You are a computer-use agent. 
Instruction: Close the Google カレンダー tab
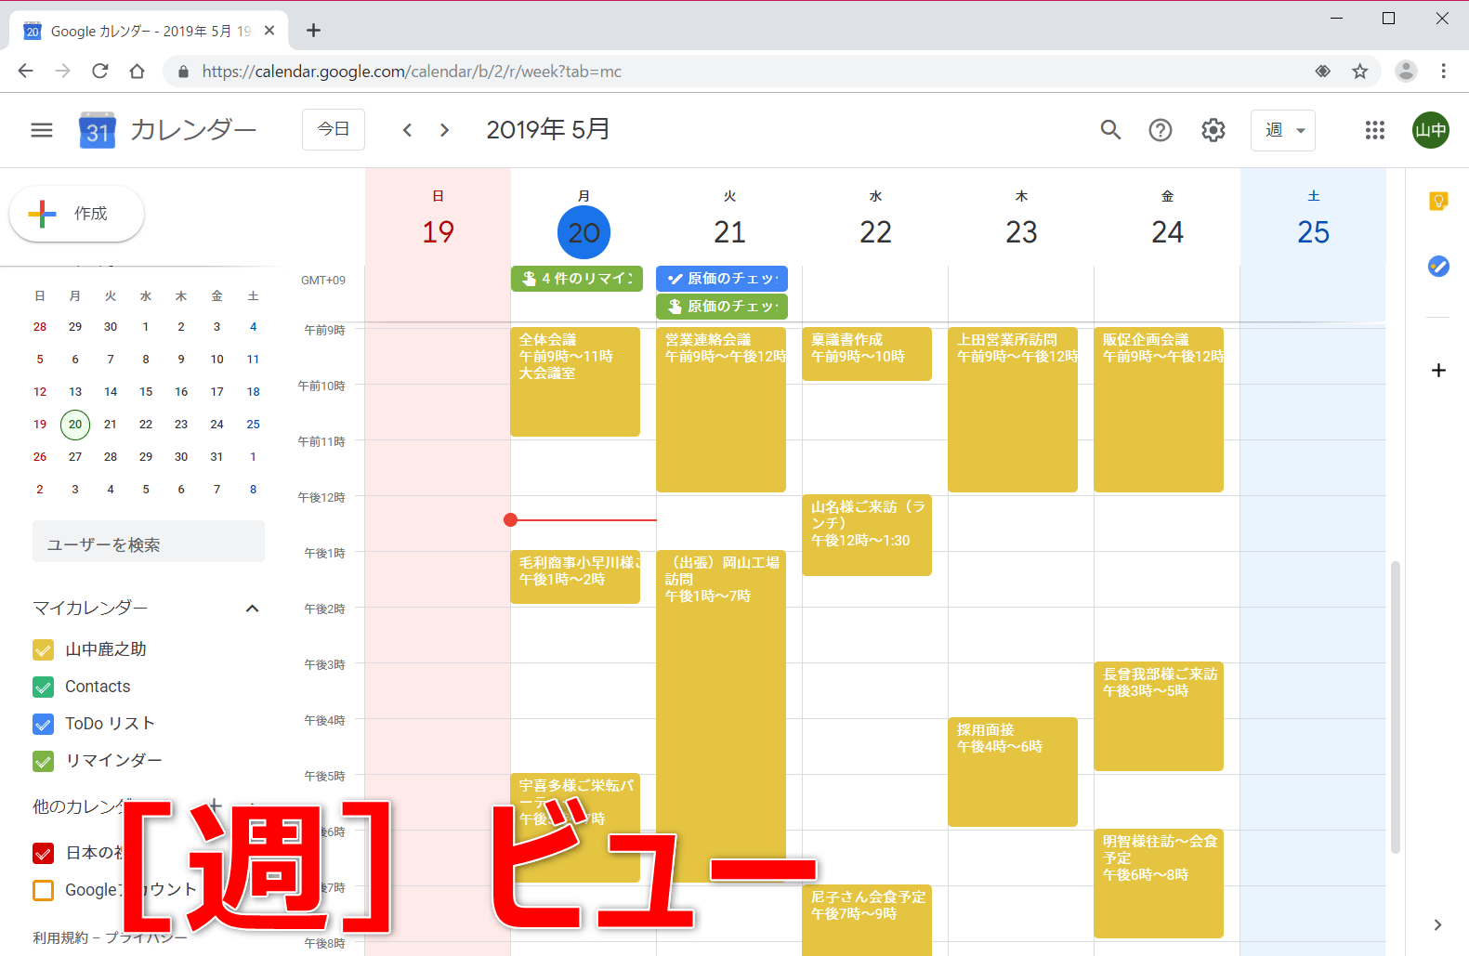click(x=269, y=31)
